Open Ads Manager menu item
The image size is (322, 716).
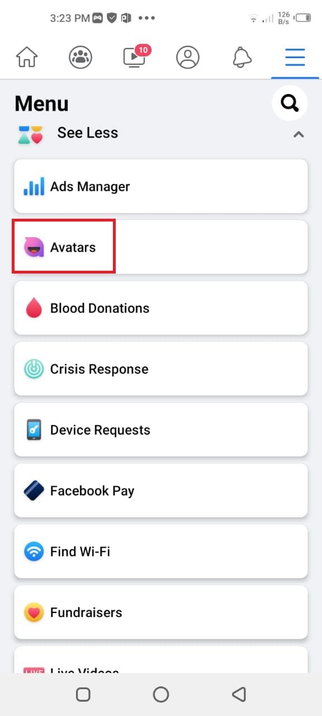coord(161,186)
